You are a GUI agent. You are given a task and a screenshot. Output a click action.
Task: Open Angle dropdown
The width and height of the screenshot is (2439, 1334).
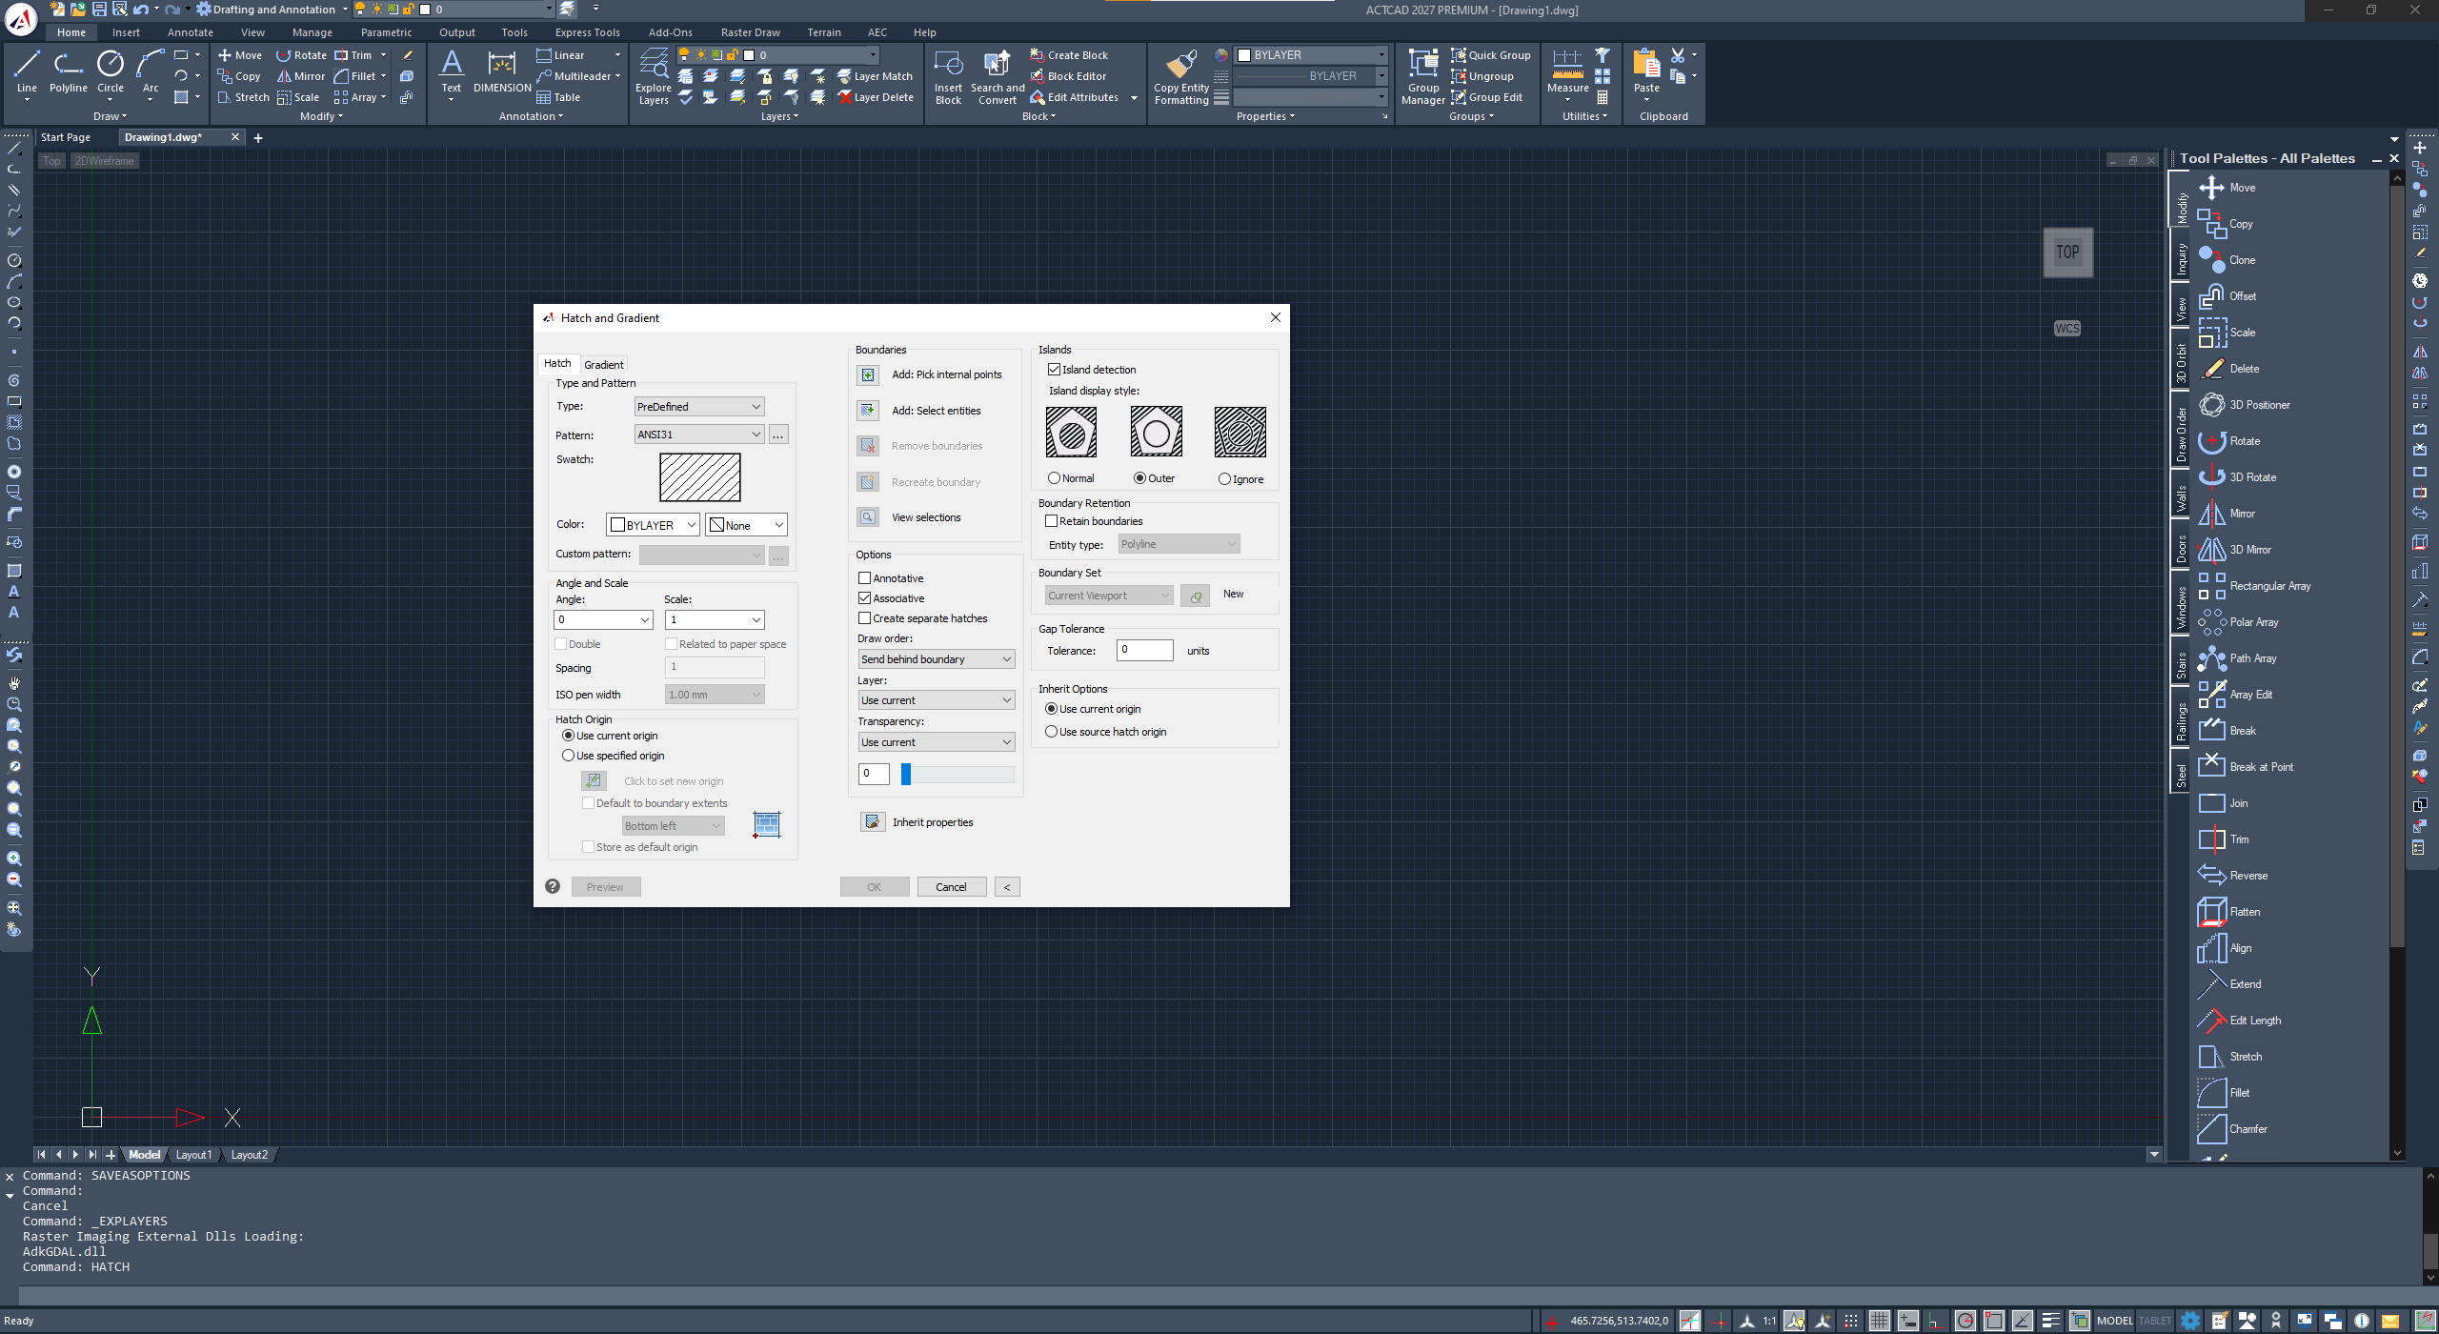point(603,619)
